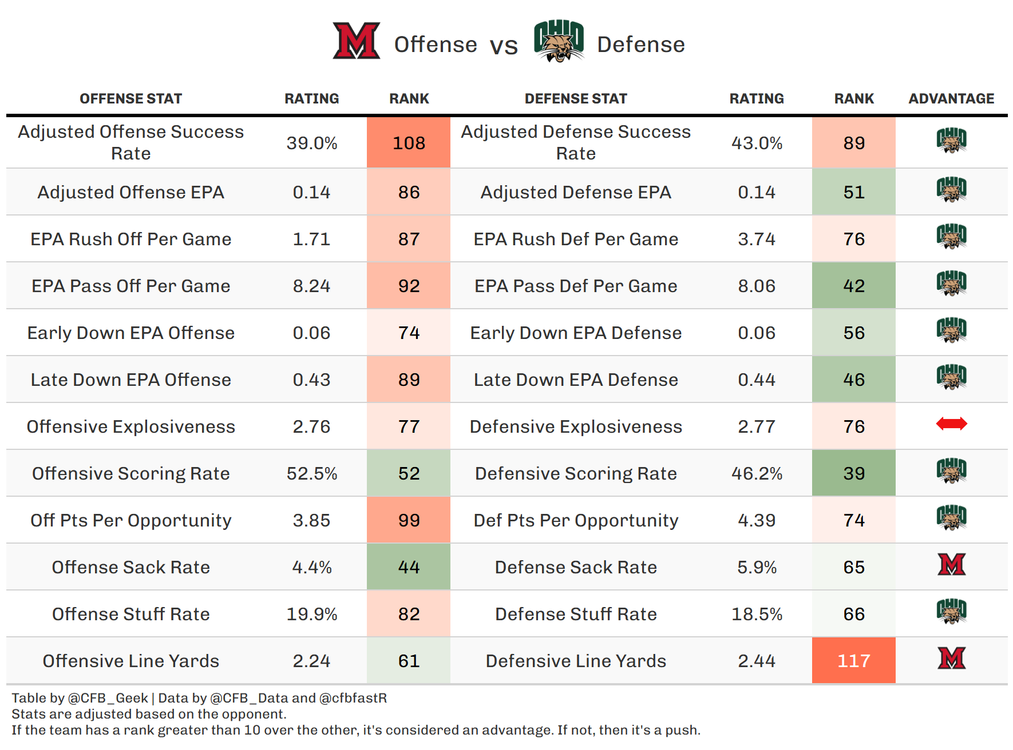Click the DEFENSE STAT column header
1013x750 pixels.
(576, 99)
